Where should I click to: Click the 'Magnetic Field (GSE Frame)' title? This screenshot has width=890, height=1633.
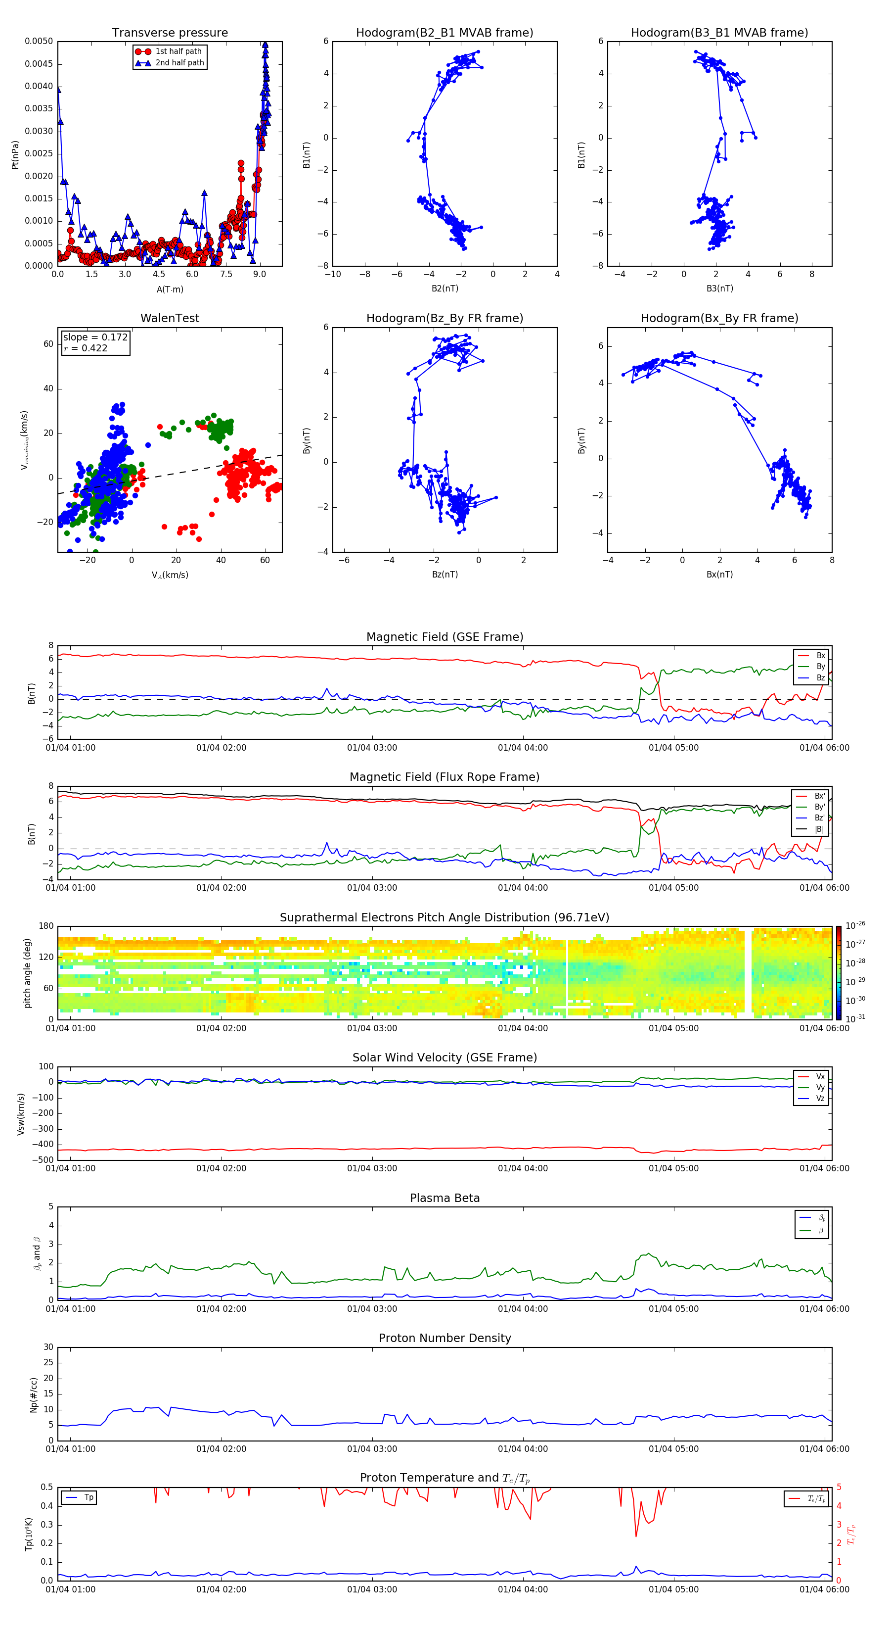pos(445,637)
